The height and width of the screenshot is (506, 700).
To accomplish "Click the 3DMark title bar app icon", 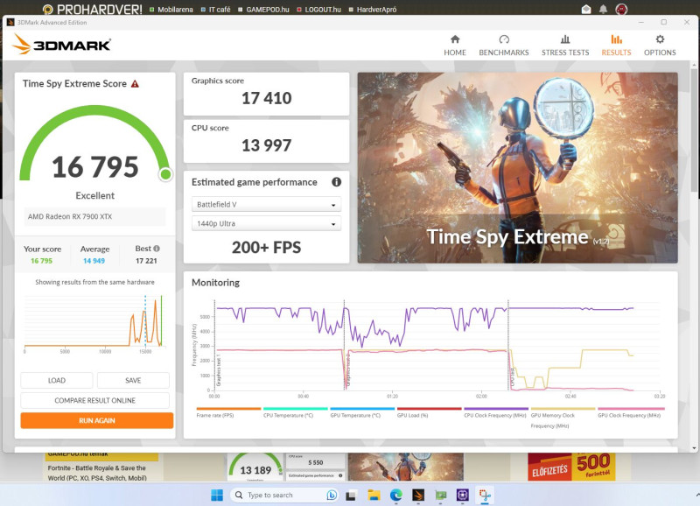I will 10,22.
